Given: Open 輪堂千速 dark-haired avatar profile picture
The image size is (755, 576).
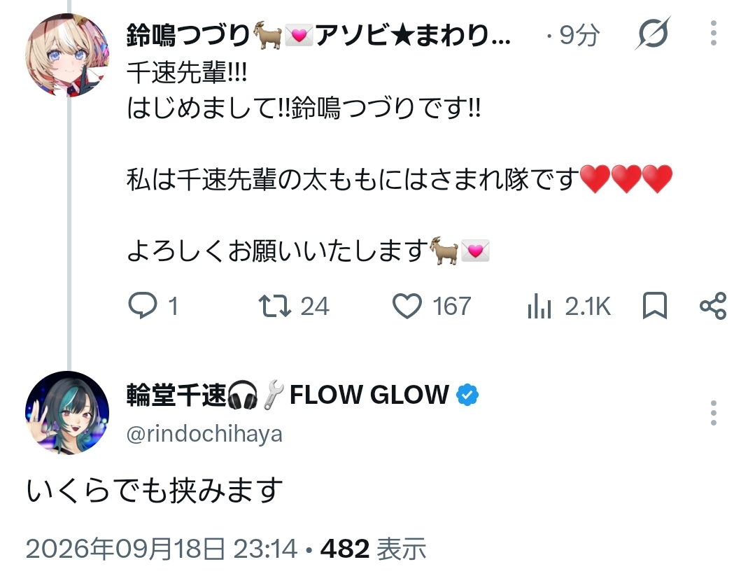Looking at the screenshot, I should (67, 413).
